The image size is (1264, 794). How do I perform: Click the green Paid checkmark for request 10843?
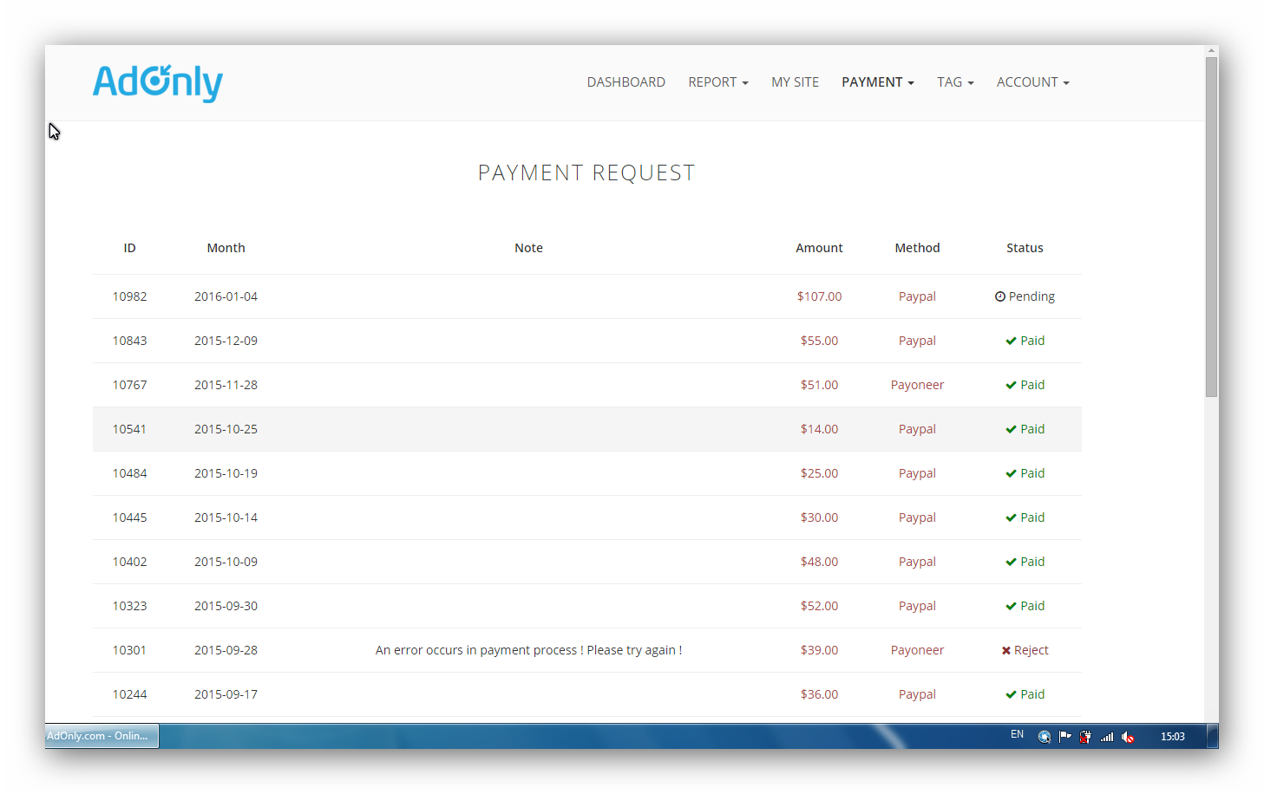[x=1011, y=341]
